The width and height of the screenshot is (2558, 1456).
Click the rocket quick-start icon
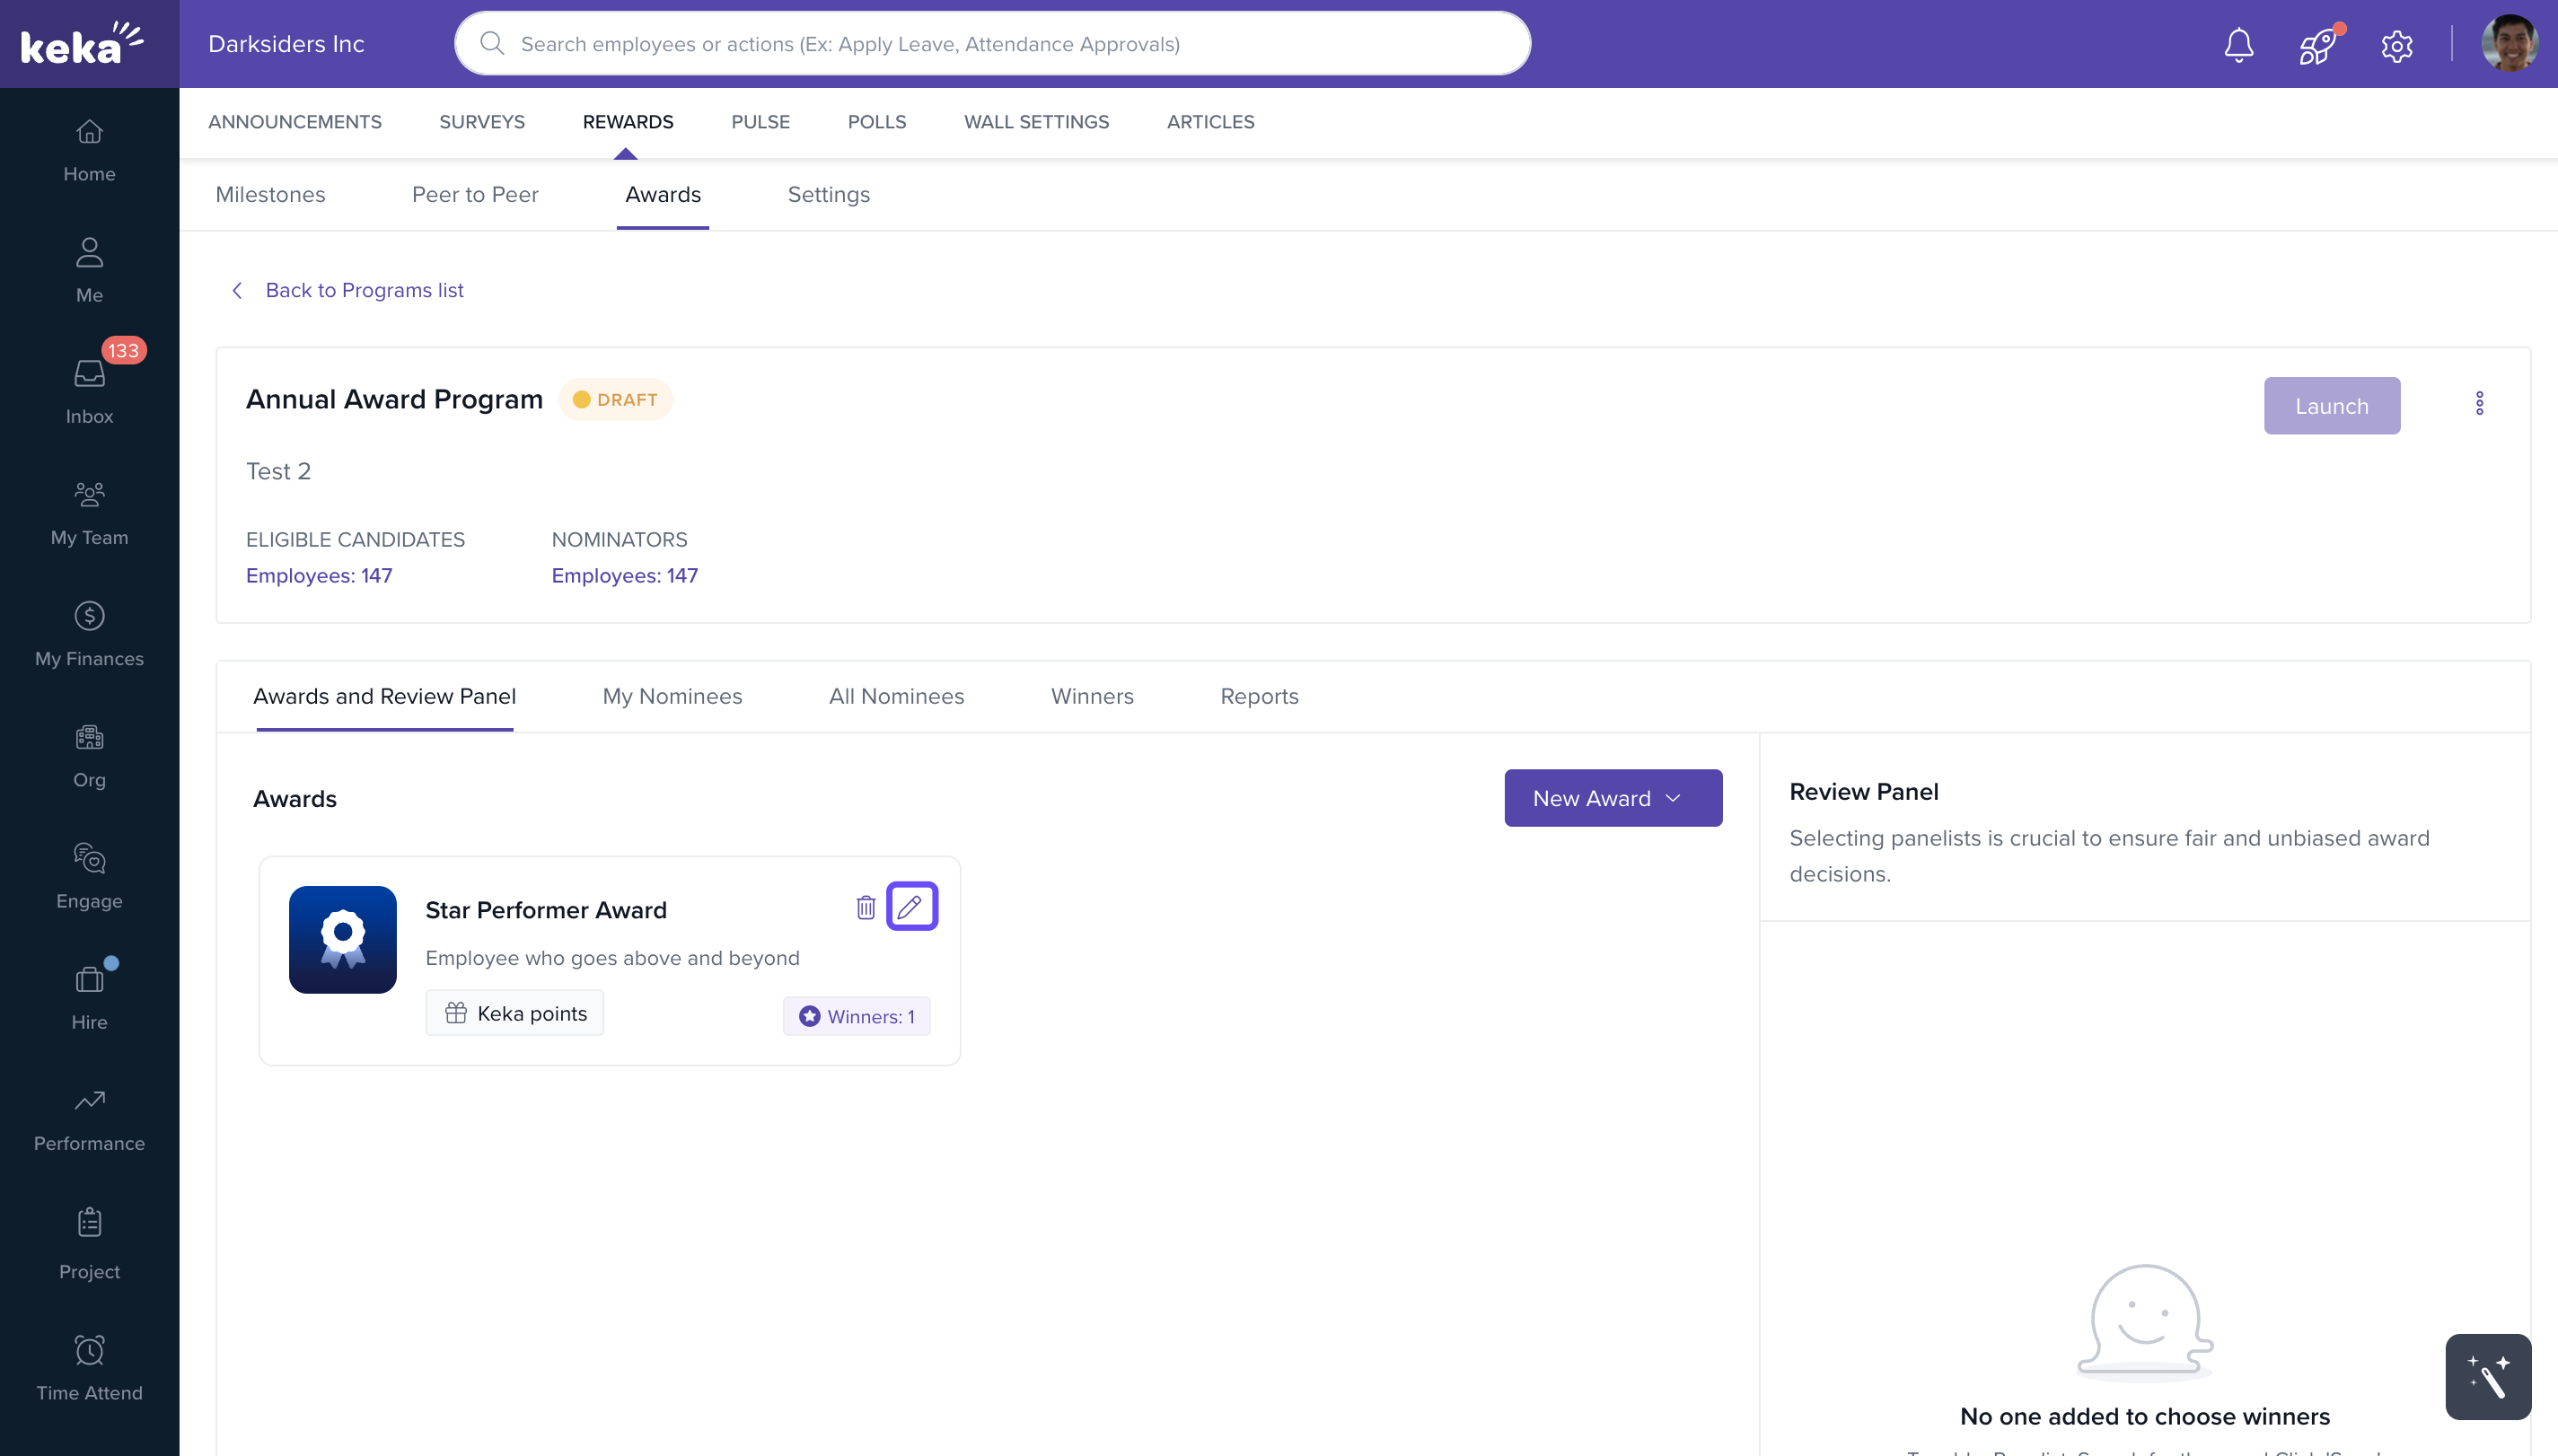[x=2316, y=45]
